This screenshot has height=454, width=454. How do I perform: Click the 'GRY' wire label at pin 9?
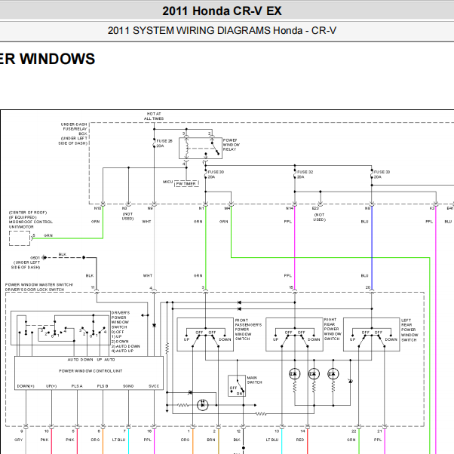(x=18, y=440)
